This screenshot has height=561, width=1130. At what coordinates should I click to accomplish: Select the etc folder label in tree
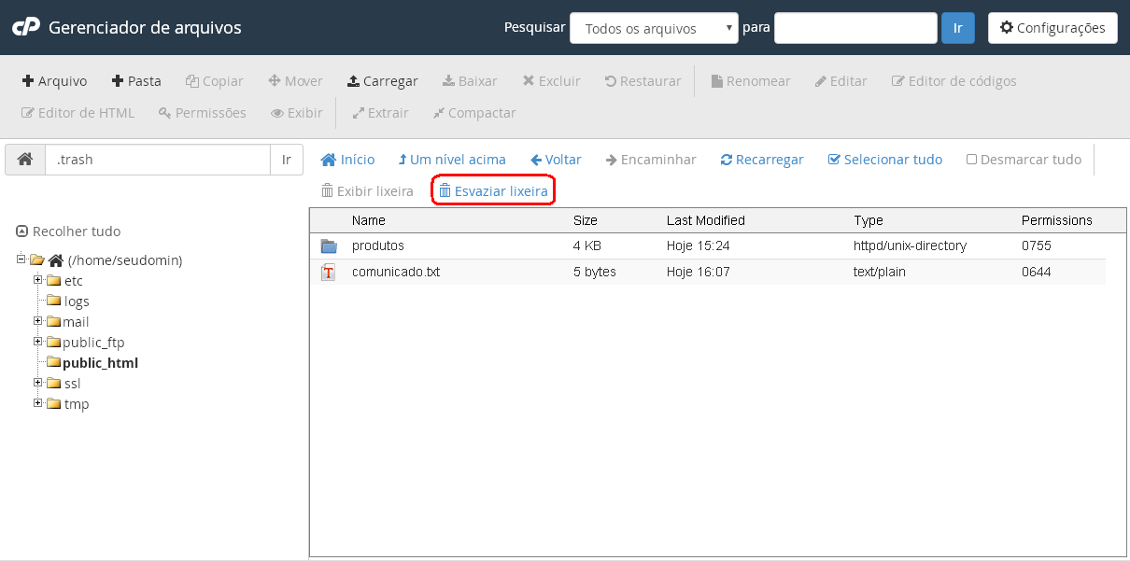pos(74,281)
